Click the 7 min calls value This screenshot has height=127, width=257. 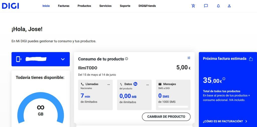tap(85, 96)
